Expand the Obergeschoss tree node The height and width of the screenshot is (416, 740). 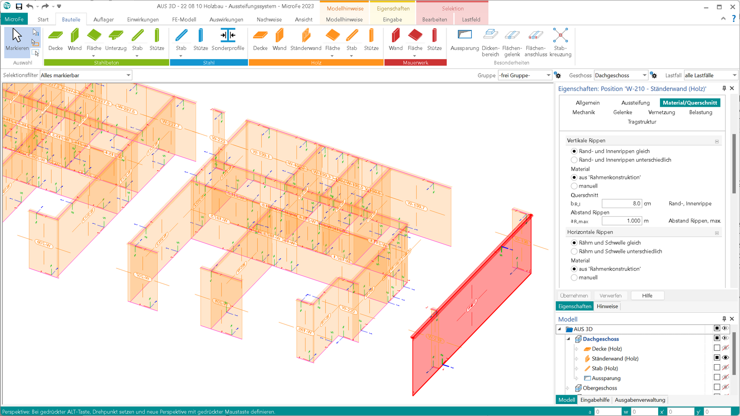click(567, 388)
